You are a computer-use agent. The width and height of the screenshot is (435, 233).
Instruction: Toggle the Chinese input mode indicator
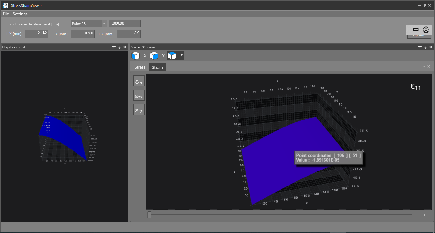[x=416, y=30]
